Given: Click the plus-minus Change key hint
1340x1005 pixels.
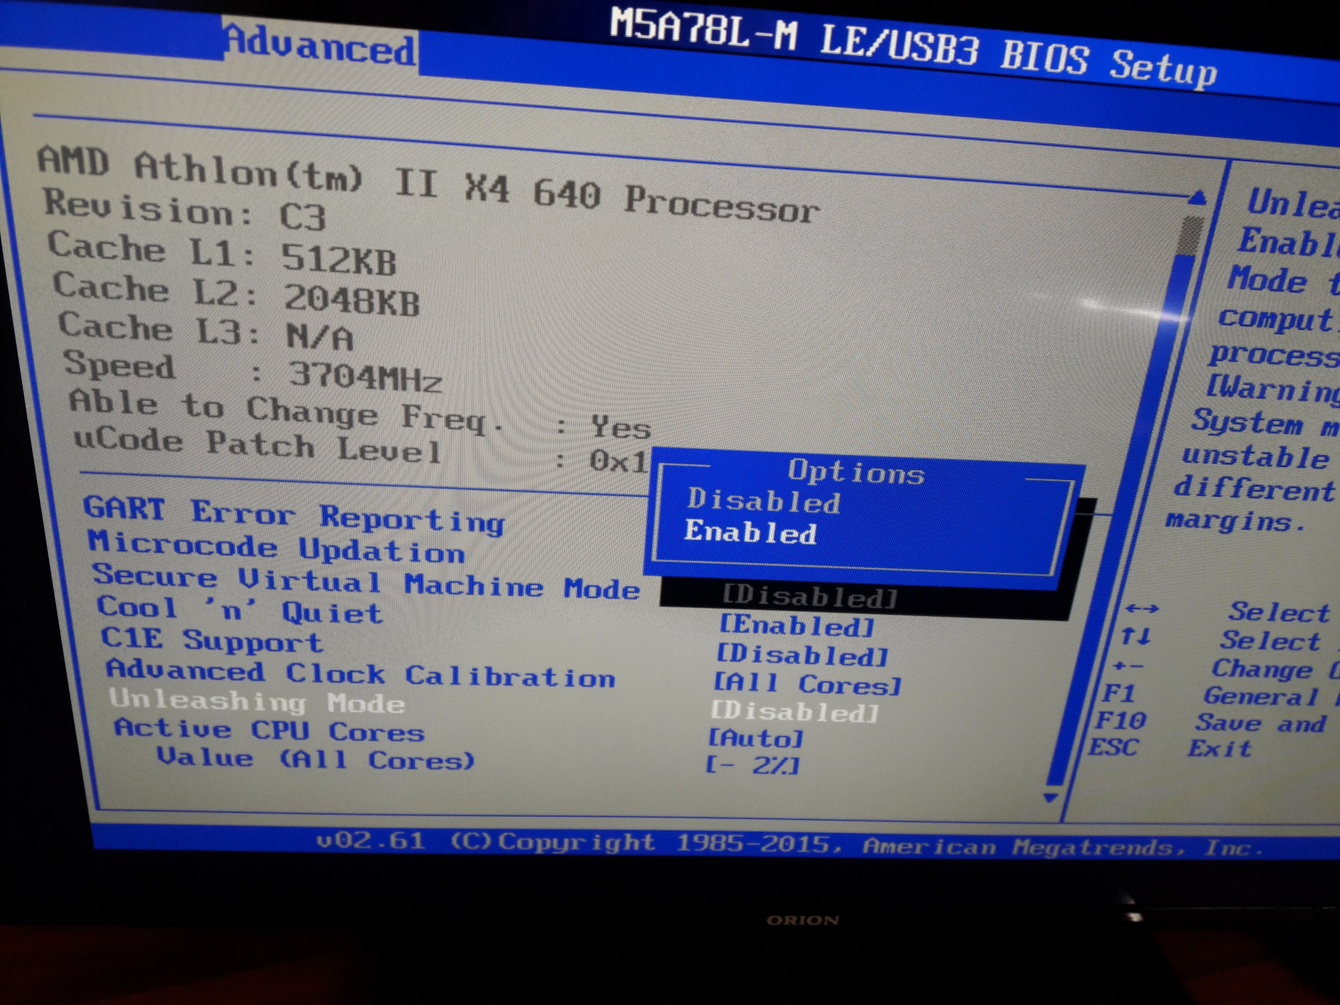Looking at the screenshot, I should click(1129, 666).
